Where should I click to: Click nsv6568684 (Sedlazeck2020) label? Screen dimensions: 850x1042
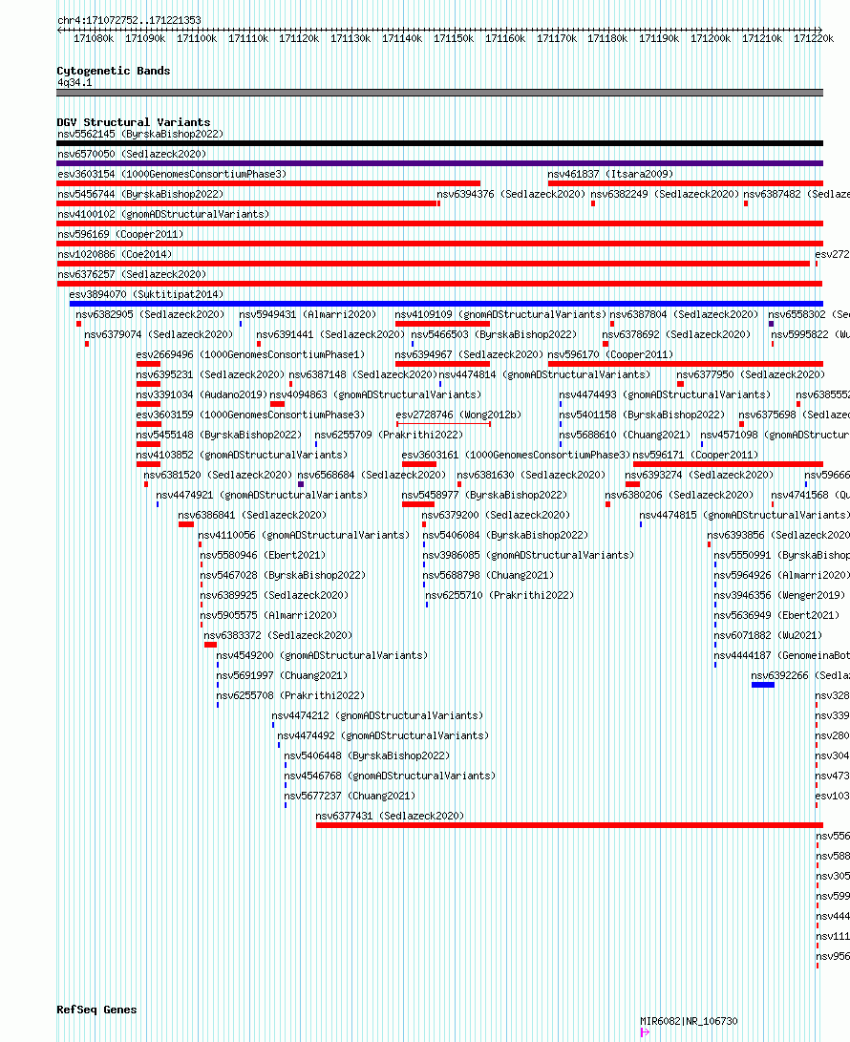[372, 475]
